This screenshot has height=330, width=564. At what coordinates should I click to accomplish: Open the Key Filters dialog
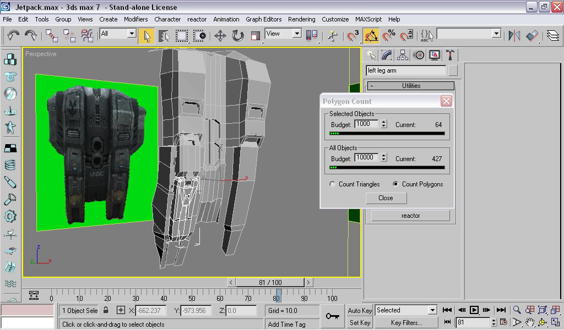pos(406,322)
